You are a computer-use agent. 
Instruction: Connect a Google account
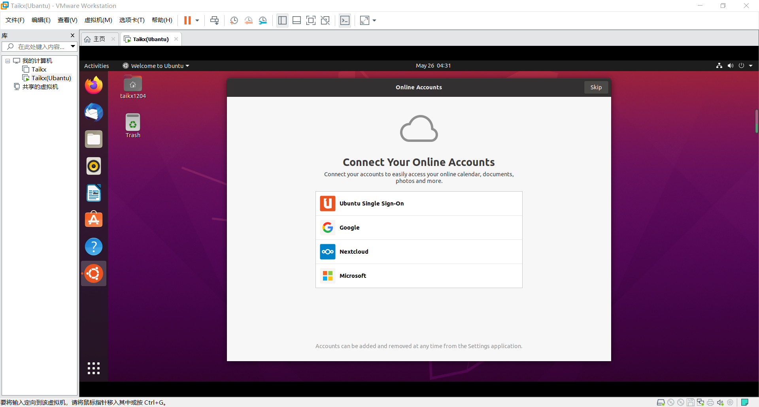[x=419, y=228]
